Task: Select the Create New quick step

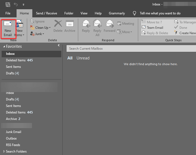Action: point(185,33)
